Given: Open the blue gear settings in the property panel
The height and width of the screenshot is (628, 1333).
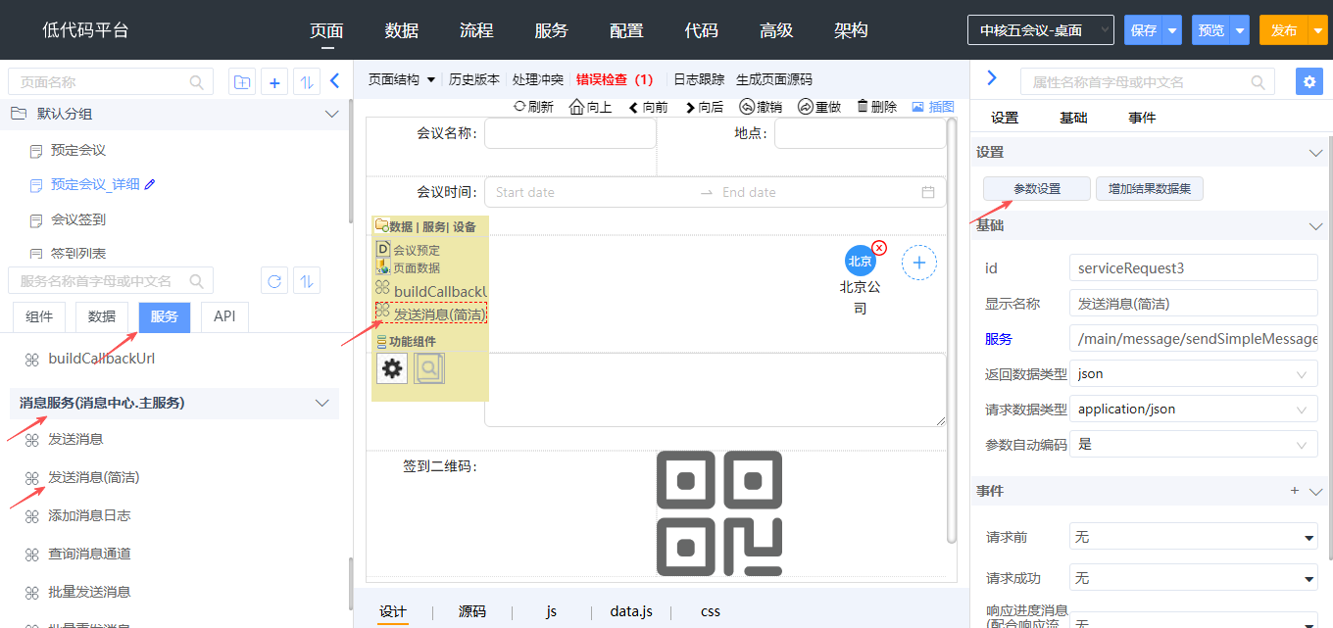Looking at the screenshot, I should tap(1308, 81).
